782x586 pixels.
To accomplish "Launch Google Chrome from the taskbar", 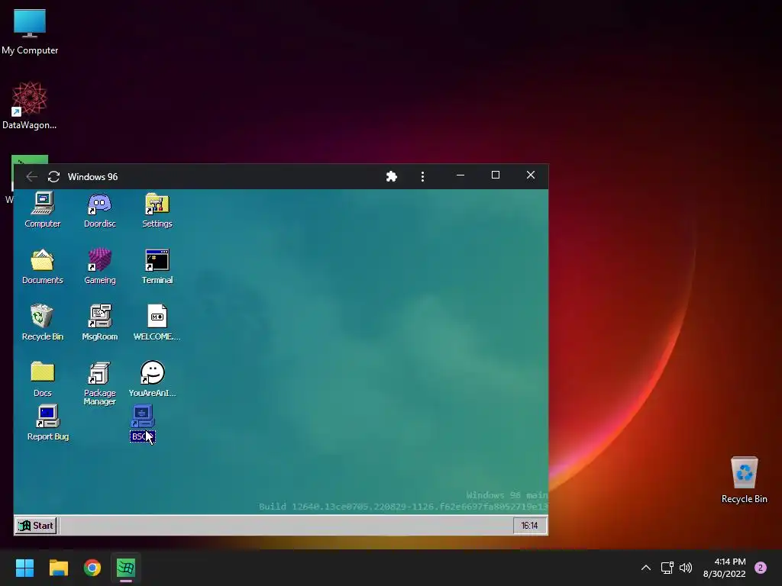I will 92,568.
